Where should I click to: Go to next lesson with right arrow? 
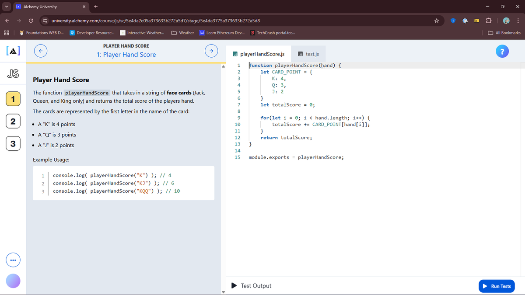coord(211,51)
